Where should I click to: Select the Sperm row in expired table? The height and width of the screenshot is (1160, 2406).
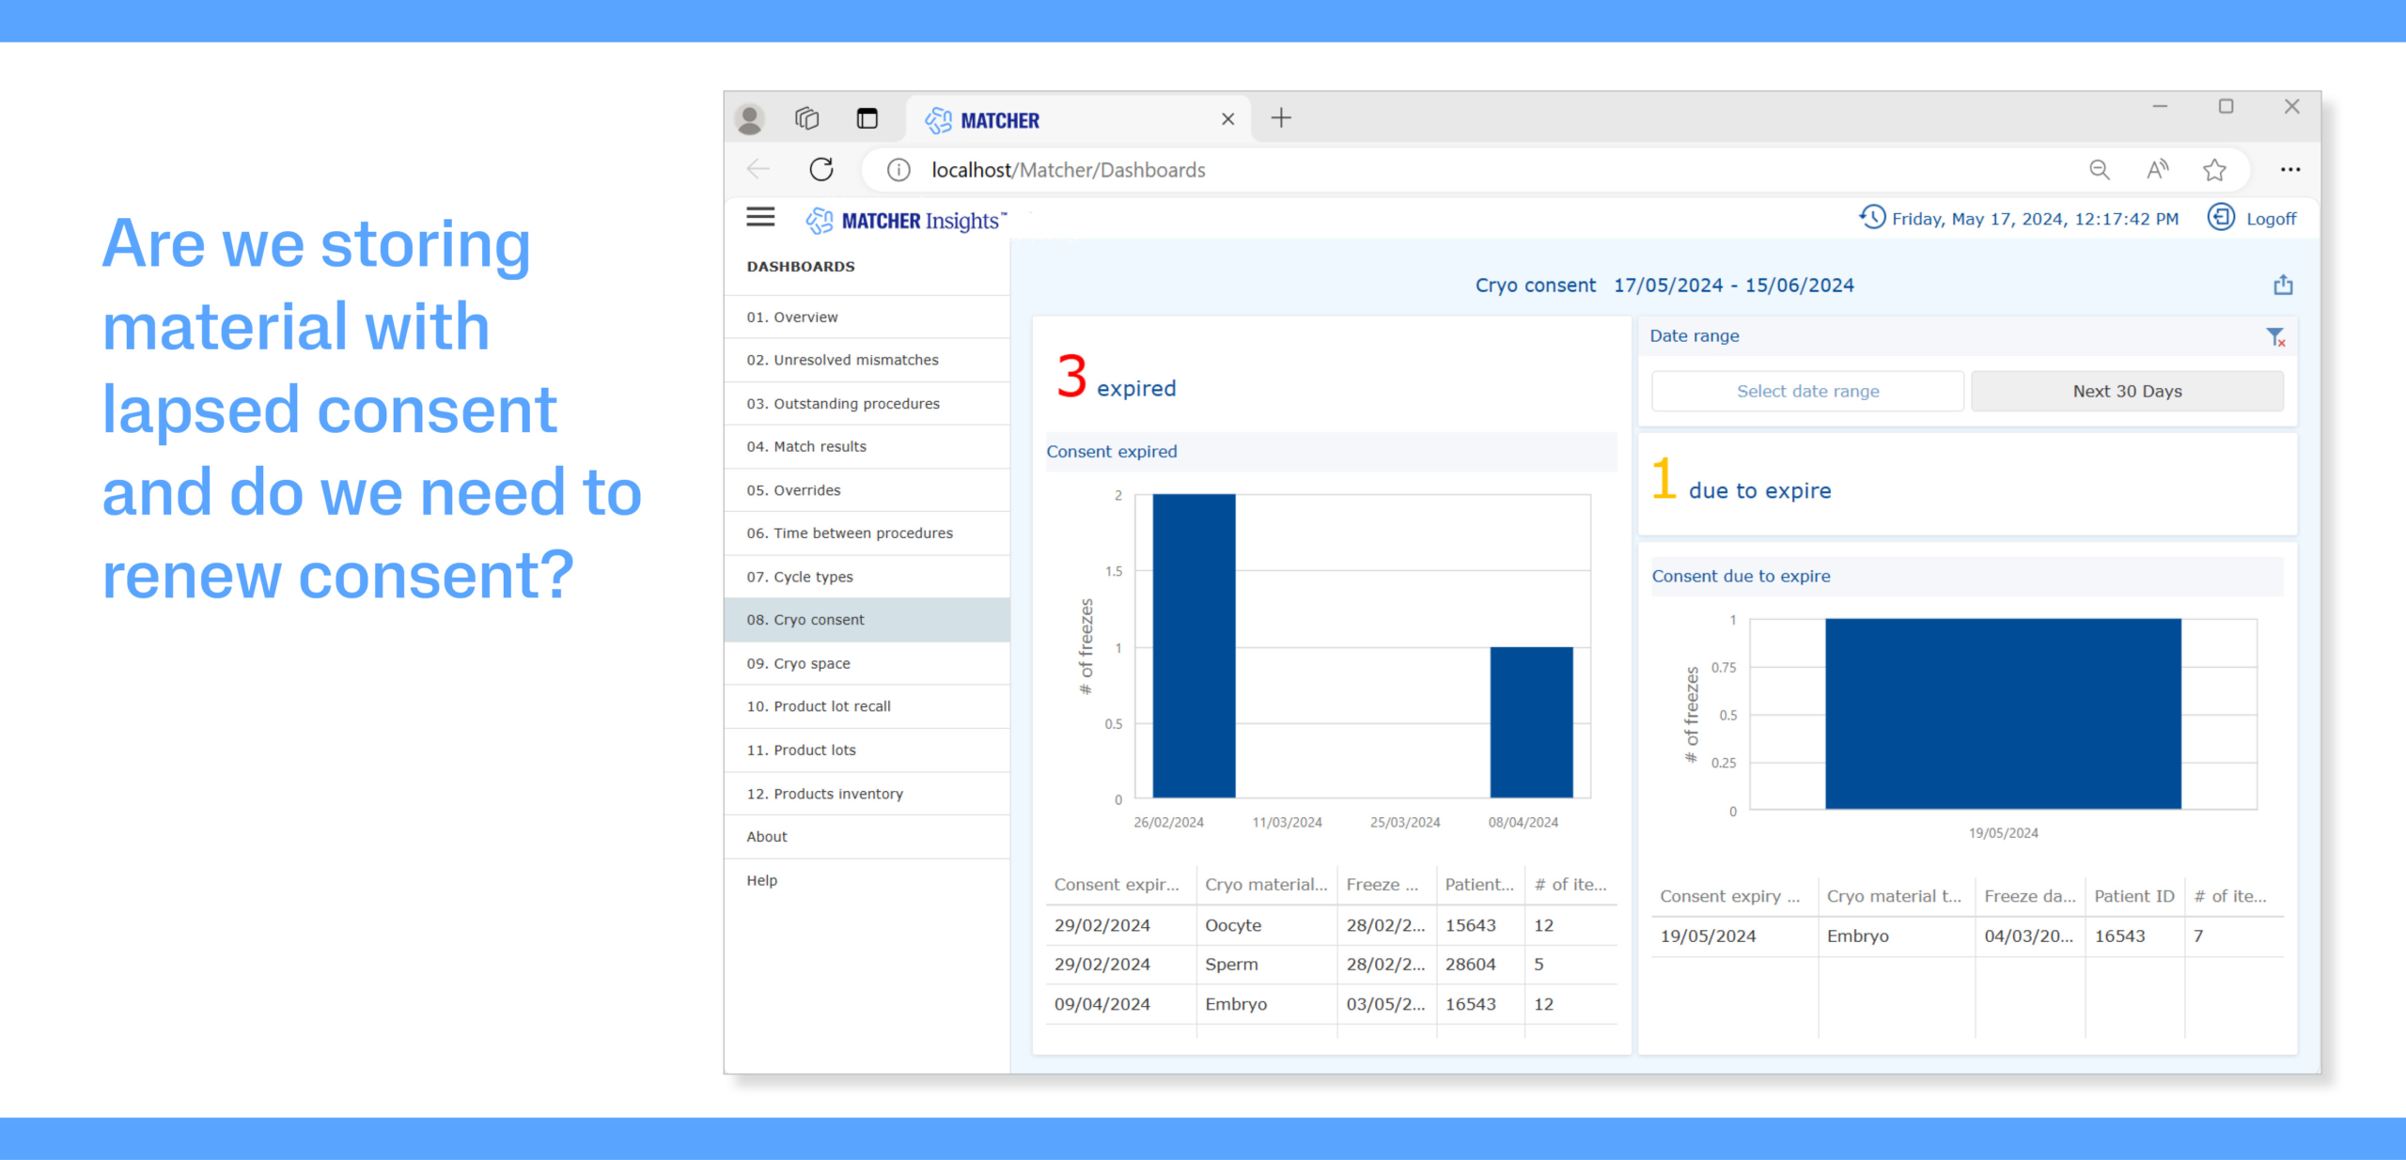pos(1332,965)
